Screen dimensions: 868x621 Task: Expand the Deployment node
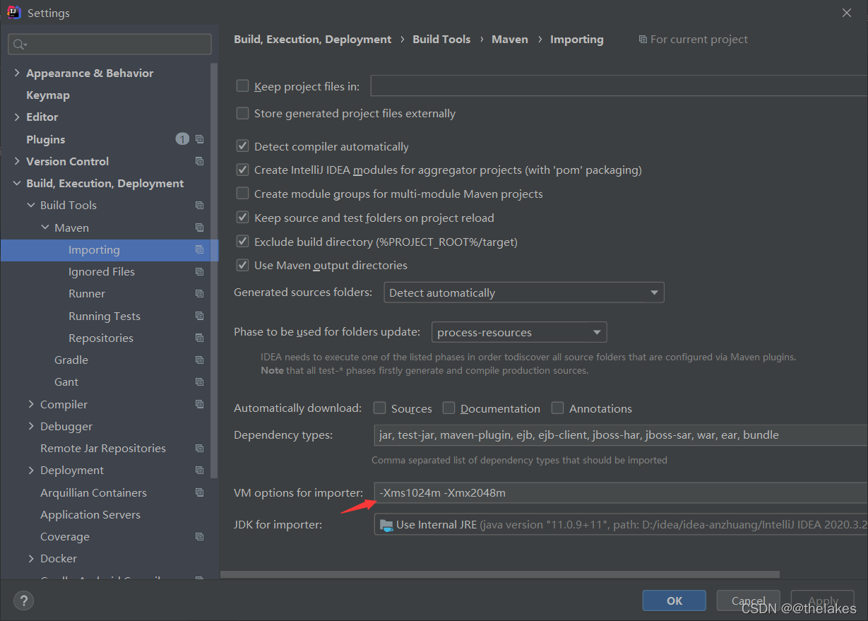coord(31,471)
